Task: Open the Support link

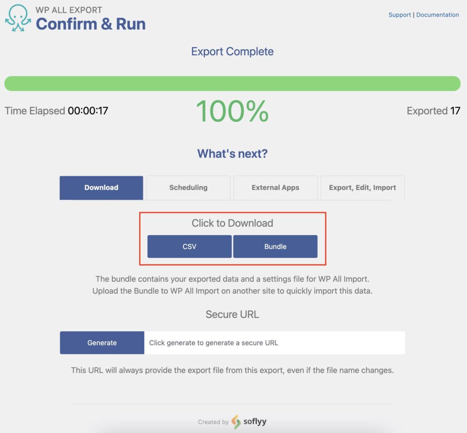Action: pos(400,15)
